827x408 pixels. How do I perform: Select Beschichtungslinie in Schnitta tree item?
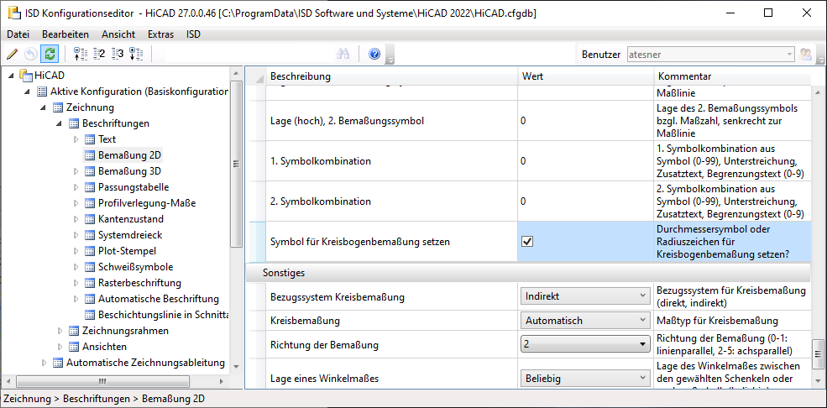point(164,315)
